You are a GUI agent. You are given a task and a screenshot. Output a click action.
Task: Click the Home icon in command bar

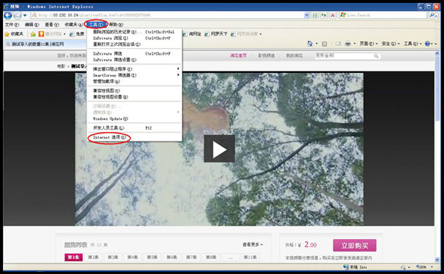tap(310, 44)
